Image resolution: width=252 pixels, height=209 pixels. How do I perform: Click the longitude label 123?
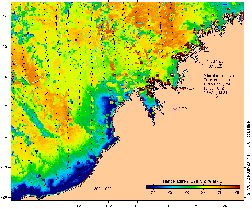(x=137, y=206)
